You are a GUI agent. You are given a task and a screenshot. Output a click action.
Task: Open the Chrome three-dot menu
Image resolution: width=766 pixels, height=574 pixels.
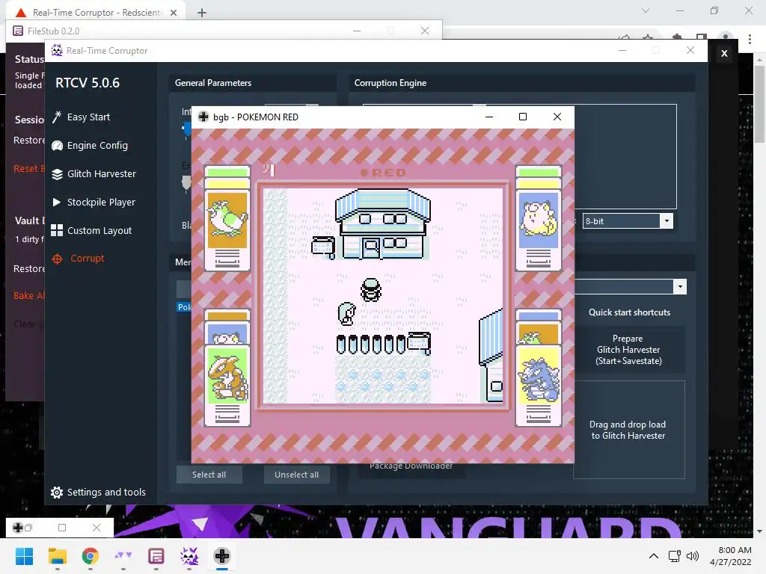(x=750, y=39)
